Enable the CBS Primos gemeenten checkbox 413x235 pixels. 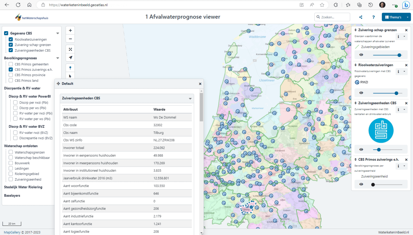15,64
